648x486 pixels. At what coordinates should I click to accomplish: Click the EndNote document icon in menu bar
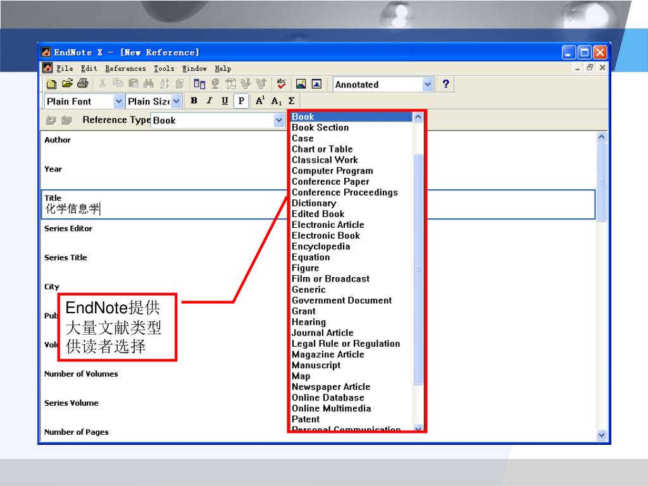click(47, 68)
